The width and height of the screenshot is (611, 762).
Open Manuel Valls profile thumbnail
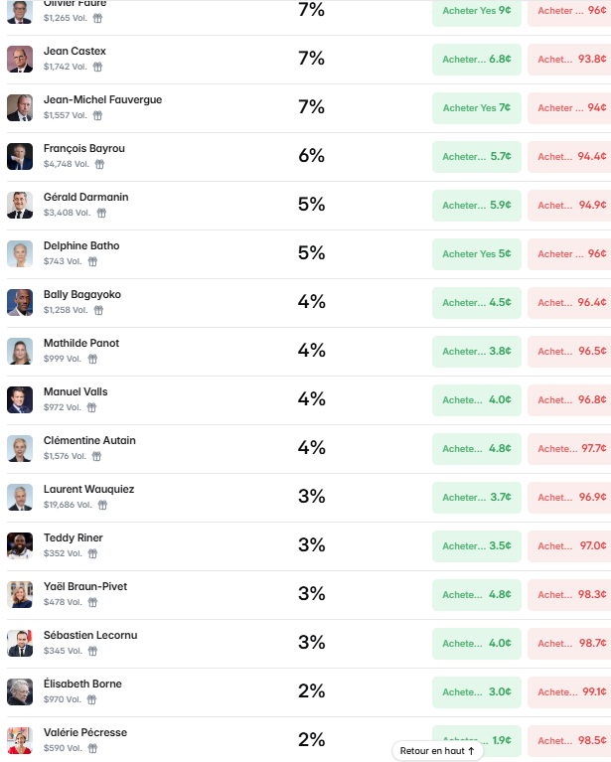20,400
